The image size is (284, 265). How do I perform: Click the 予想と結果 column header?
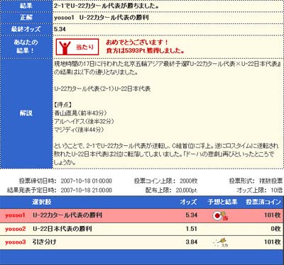click(222, 202)
